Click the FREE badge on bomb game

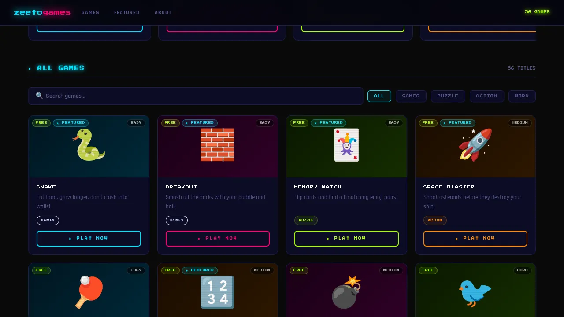click(x=299, y=270)
